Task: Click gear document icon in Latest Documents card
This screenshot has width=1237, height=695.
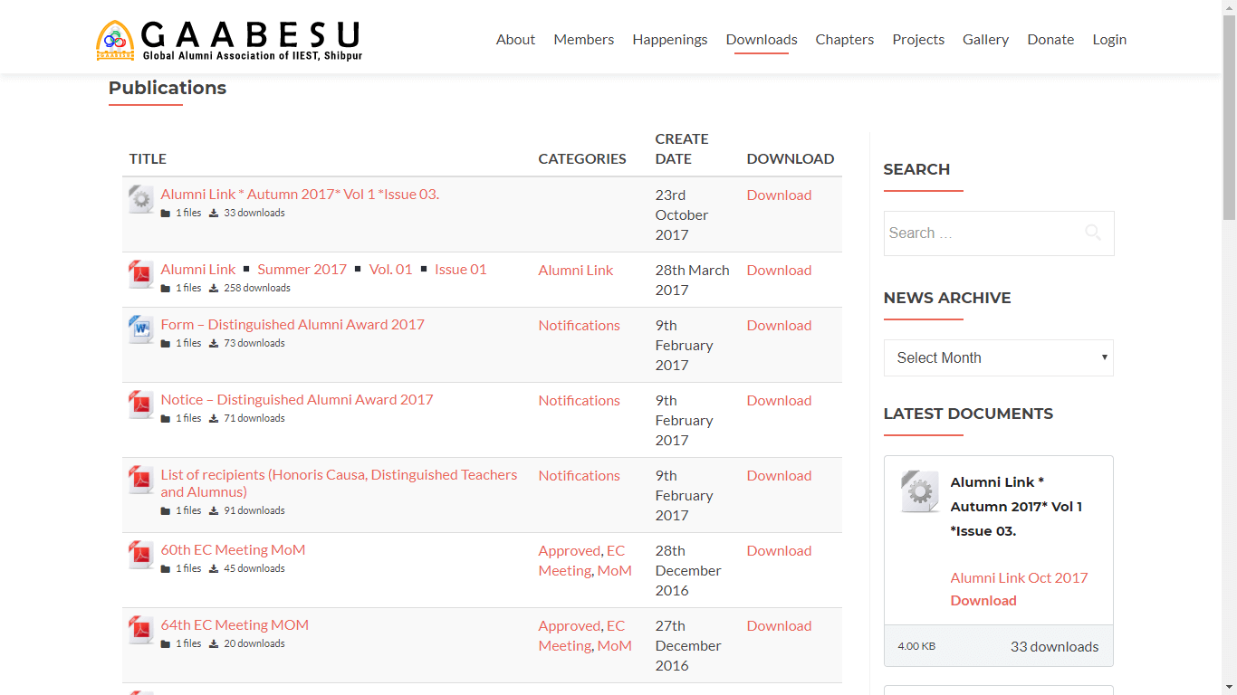Action: click(920, 491)
